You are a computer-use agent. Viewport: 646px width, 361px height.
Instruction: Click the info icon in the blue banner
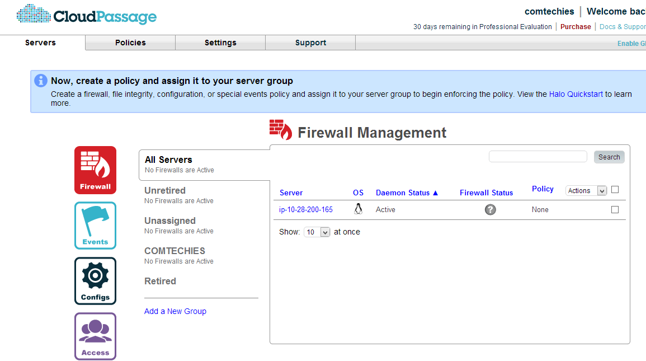40,81
